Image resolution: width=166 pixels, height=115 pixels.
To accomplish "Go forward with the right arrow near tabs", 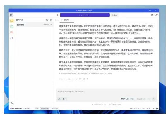I will click(x=58, y=20).
